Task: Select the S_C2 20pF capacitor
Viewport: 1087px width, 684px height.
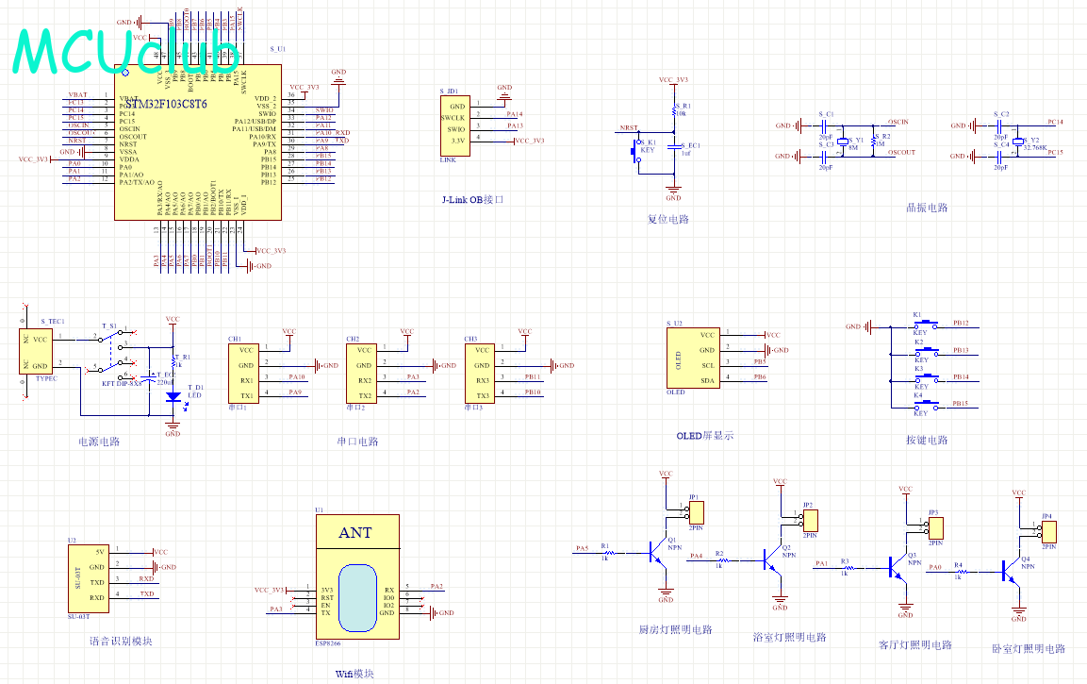Action: [x=999, y=125]
